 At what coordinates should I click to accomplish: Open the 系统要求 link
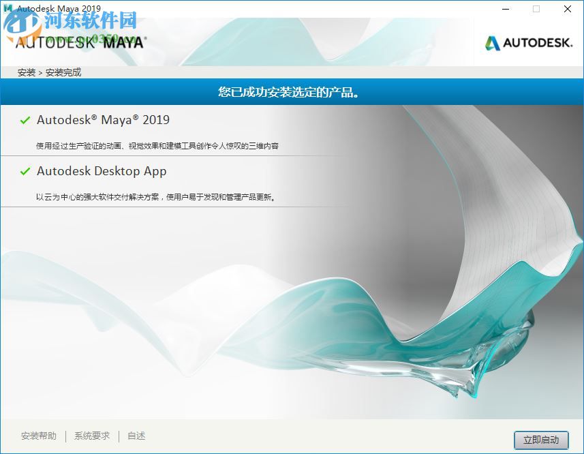point(92,436)
